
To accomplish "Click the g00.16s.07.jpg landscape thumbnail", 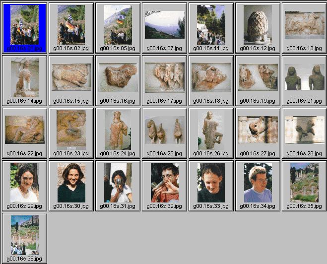I will [164, 25].
